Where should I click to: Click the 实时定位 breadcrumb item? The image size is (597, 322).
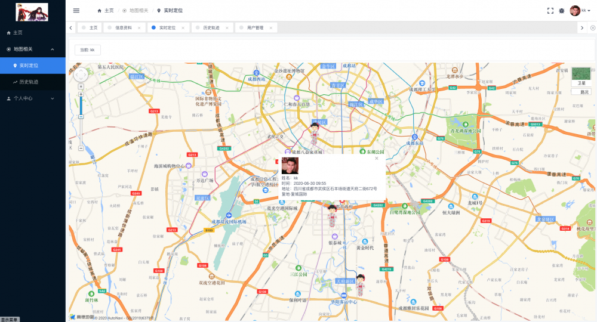(170, 11)
